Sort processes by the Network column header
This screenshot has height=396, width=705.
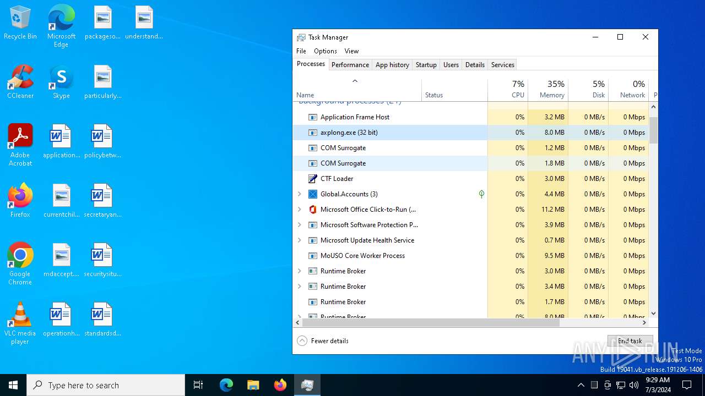pos(628,90)
